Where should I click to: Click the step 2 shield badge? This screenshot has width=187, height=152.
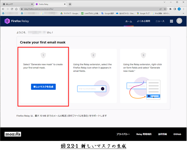click(x=93, y=55)
